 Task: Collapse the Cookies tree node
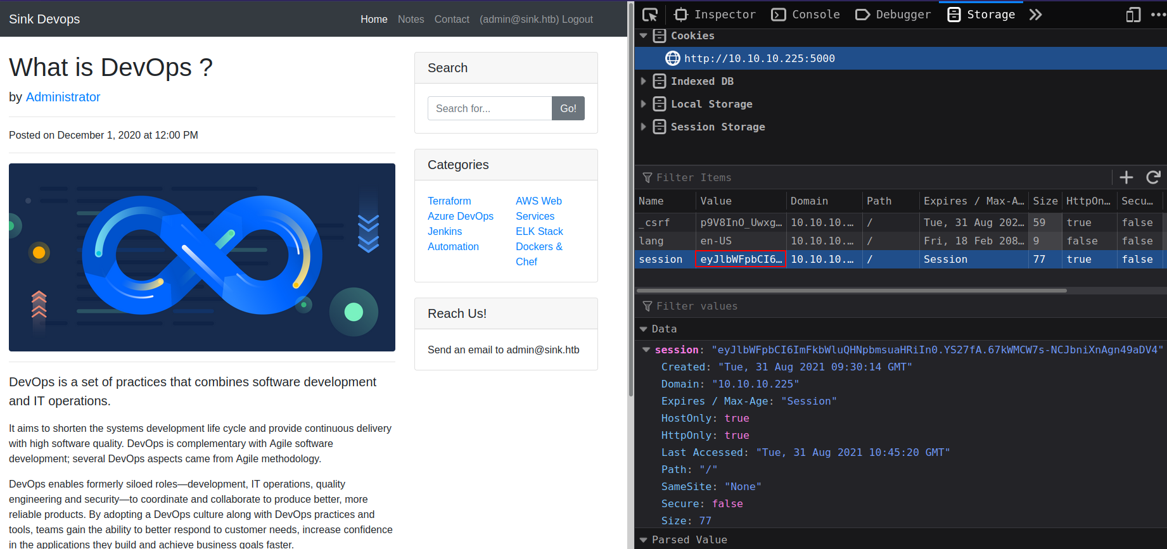pyautogui.click(x=644, y=36)
